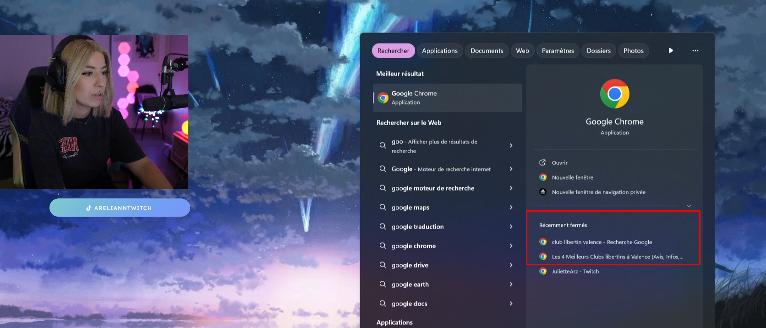Click Chrome icon beside 'club libertin valence'

tap(543, 242)
